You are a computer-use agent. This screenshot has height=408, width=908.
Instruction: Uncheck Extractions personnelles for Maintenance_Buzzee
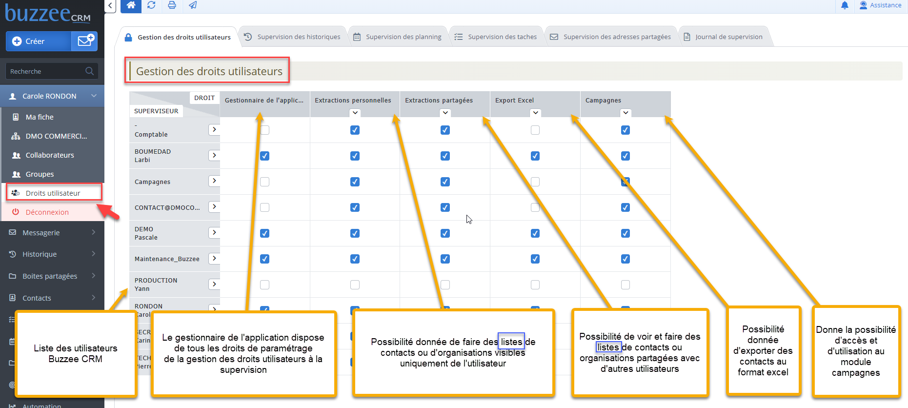355,259
